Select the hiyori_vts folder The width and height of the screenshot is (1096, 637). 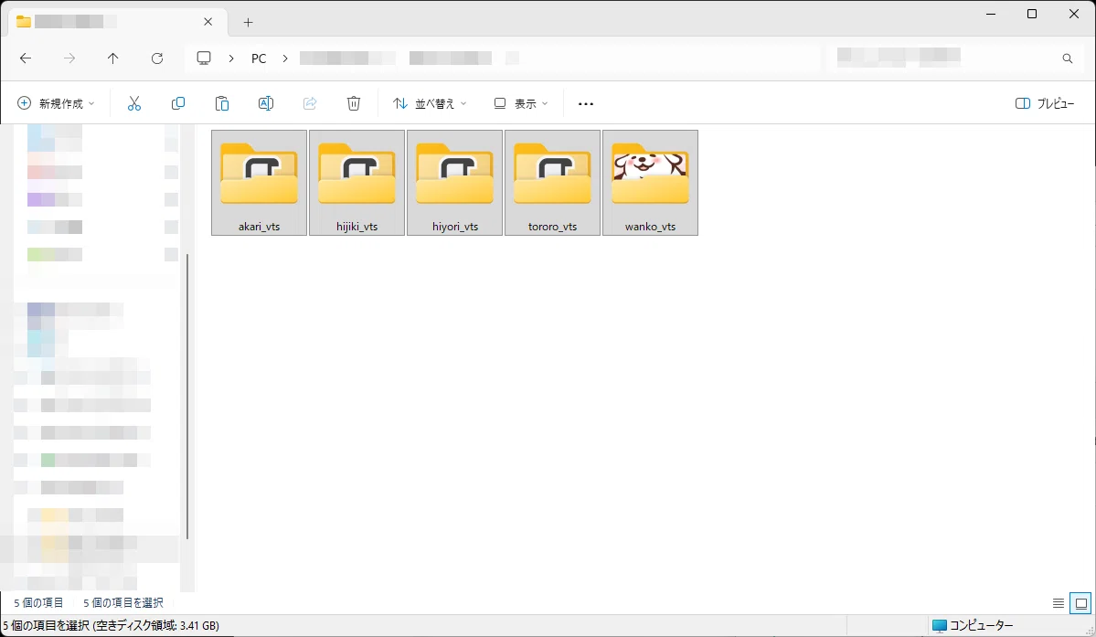coord(455,183)
